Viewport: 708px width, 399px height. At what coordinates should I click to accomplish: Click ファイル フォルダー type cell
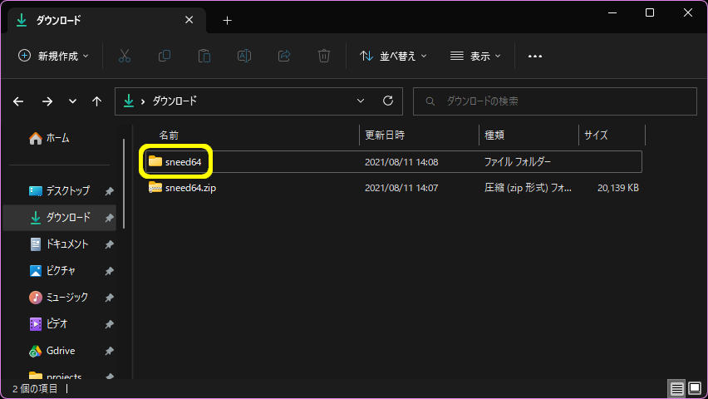tap(518, 162)
